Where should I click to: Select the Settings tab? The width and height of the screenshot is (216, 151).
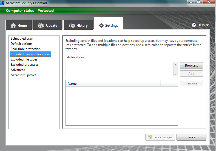pos(109,23)
